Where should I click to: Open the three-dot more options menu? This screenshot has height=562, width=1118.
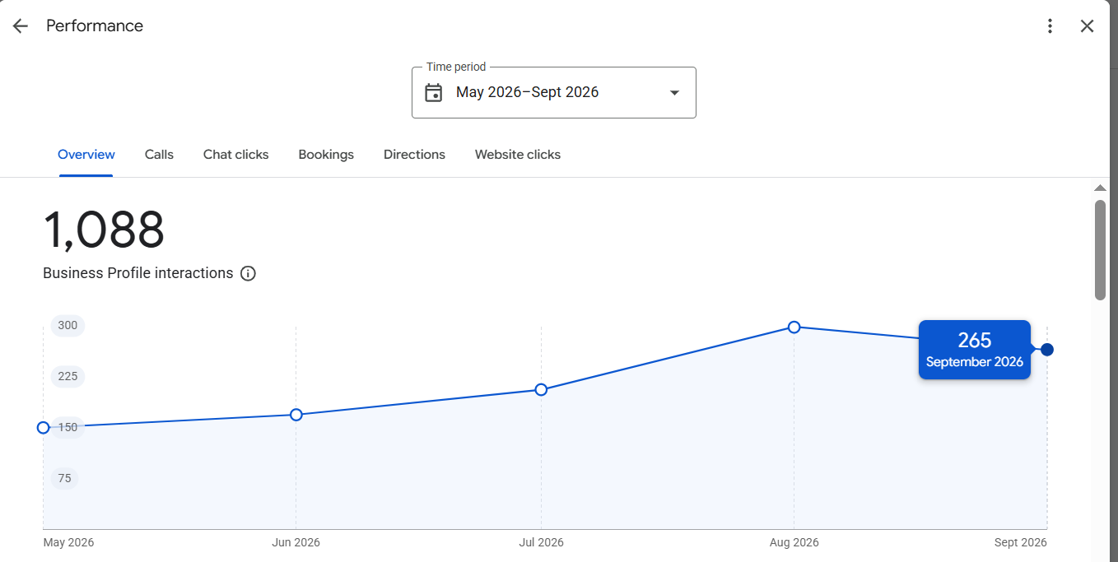[1050, 26]
